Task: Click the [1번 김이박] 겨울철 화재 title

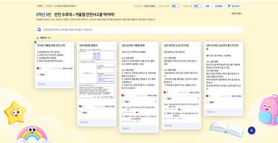Action: click(x=133, y=45)
